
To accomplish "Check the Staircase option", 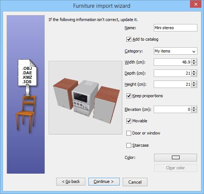I will [129, 145].
